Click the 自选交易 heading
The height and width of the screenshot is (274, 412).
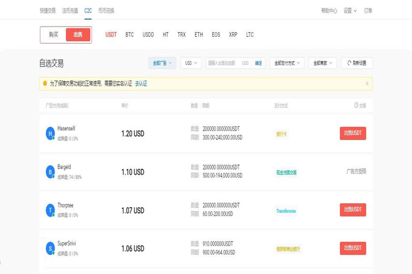[x=51, y=63]
